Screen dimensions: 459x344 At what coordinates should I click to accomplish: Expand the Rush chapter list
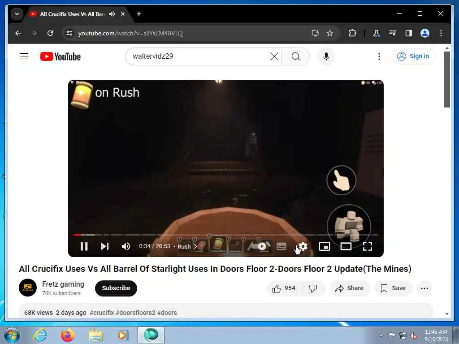(187, 247)
